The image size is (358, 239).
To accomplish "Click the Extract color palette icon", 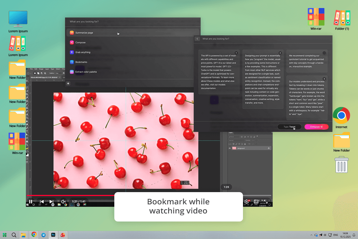I will click(72, 72).
